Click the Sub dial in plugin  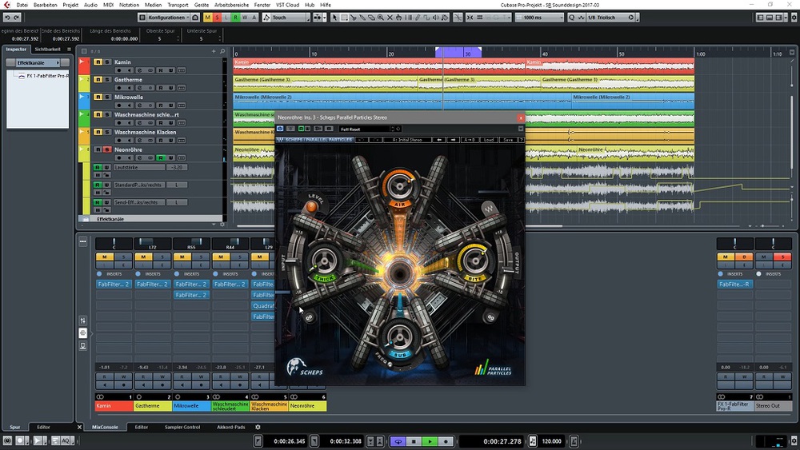click(399, 336)
